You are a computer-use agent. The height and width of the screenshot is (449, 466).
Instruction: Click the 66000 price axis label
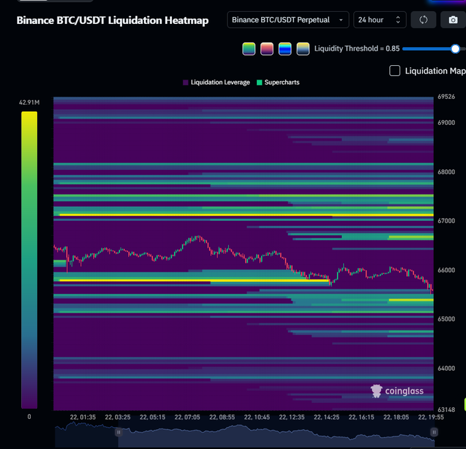[x=446, y=270]
